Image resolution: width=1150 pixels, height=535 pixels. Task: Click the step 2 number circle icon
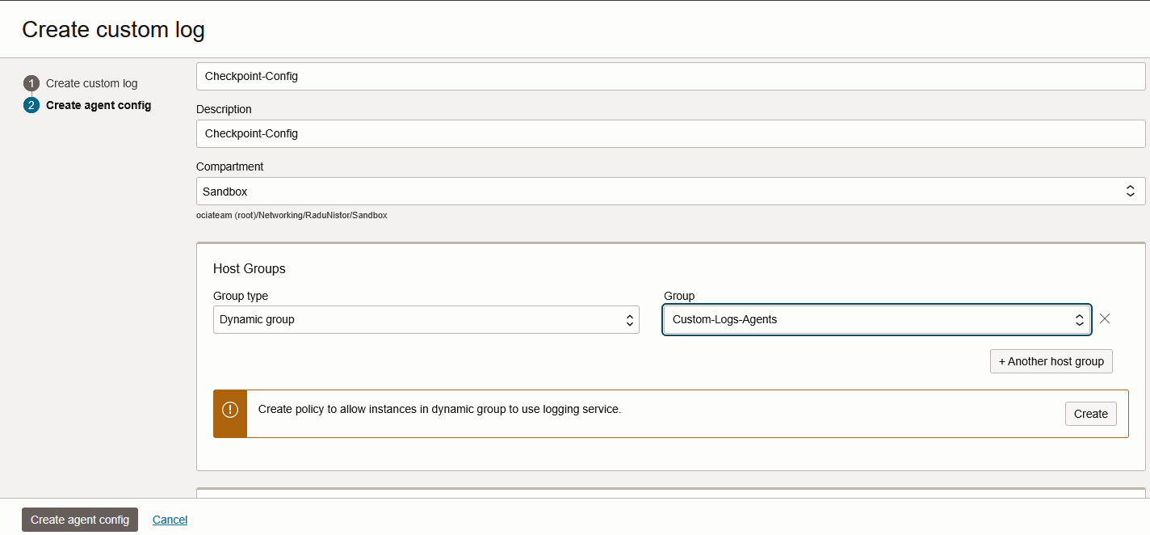(x=31, y=105)
